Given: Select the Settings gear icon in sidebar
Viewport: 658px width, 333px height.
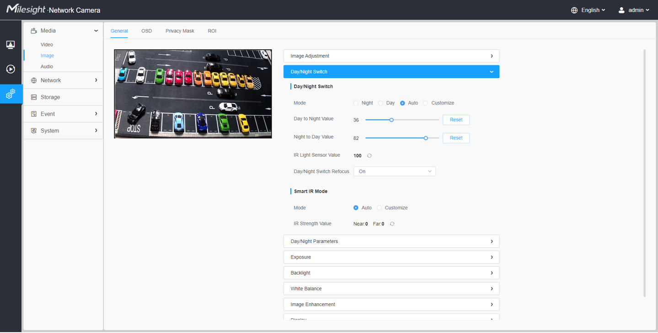Looking at the screenshot, I should (11, 94).
